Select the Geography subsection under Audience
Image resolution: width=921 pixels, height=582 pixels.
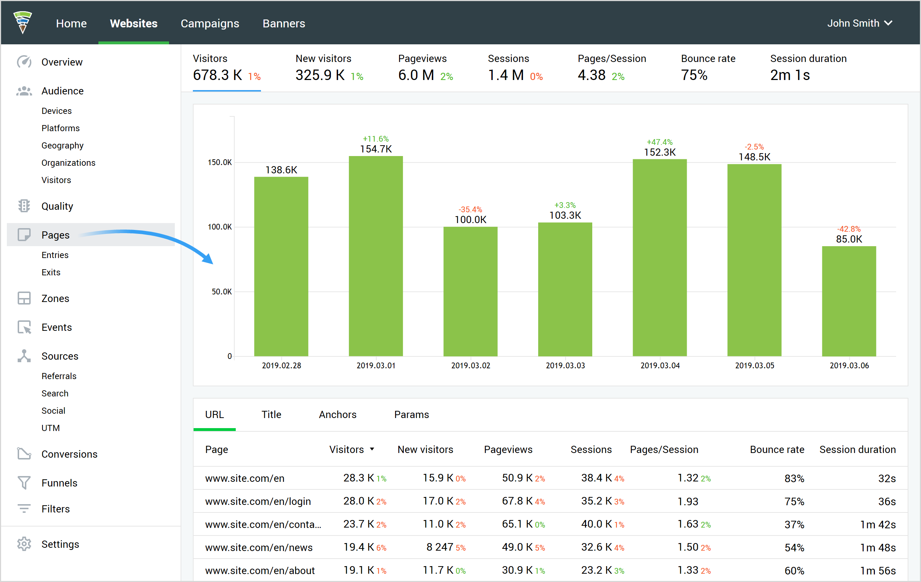(x=63, y=145)
